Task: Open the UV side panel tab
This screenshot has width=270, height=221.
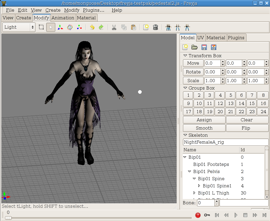Action: pyautogui.click(x=201, y=38)
